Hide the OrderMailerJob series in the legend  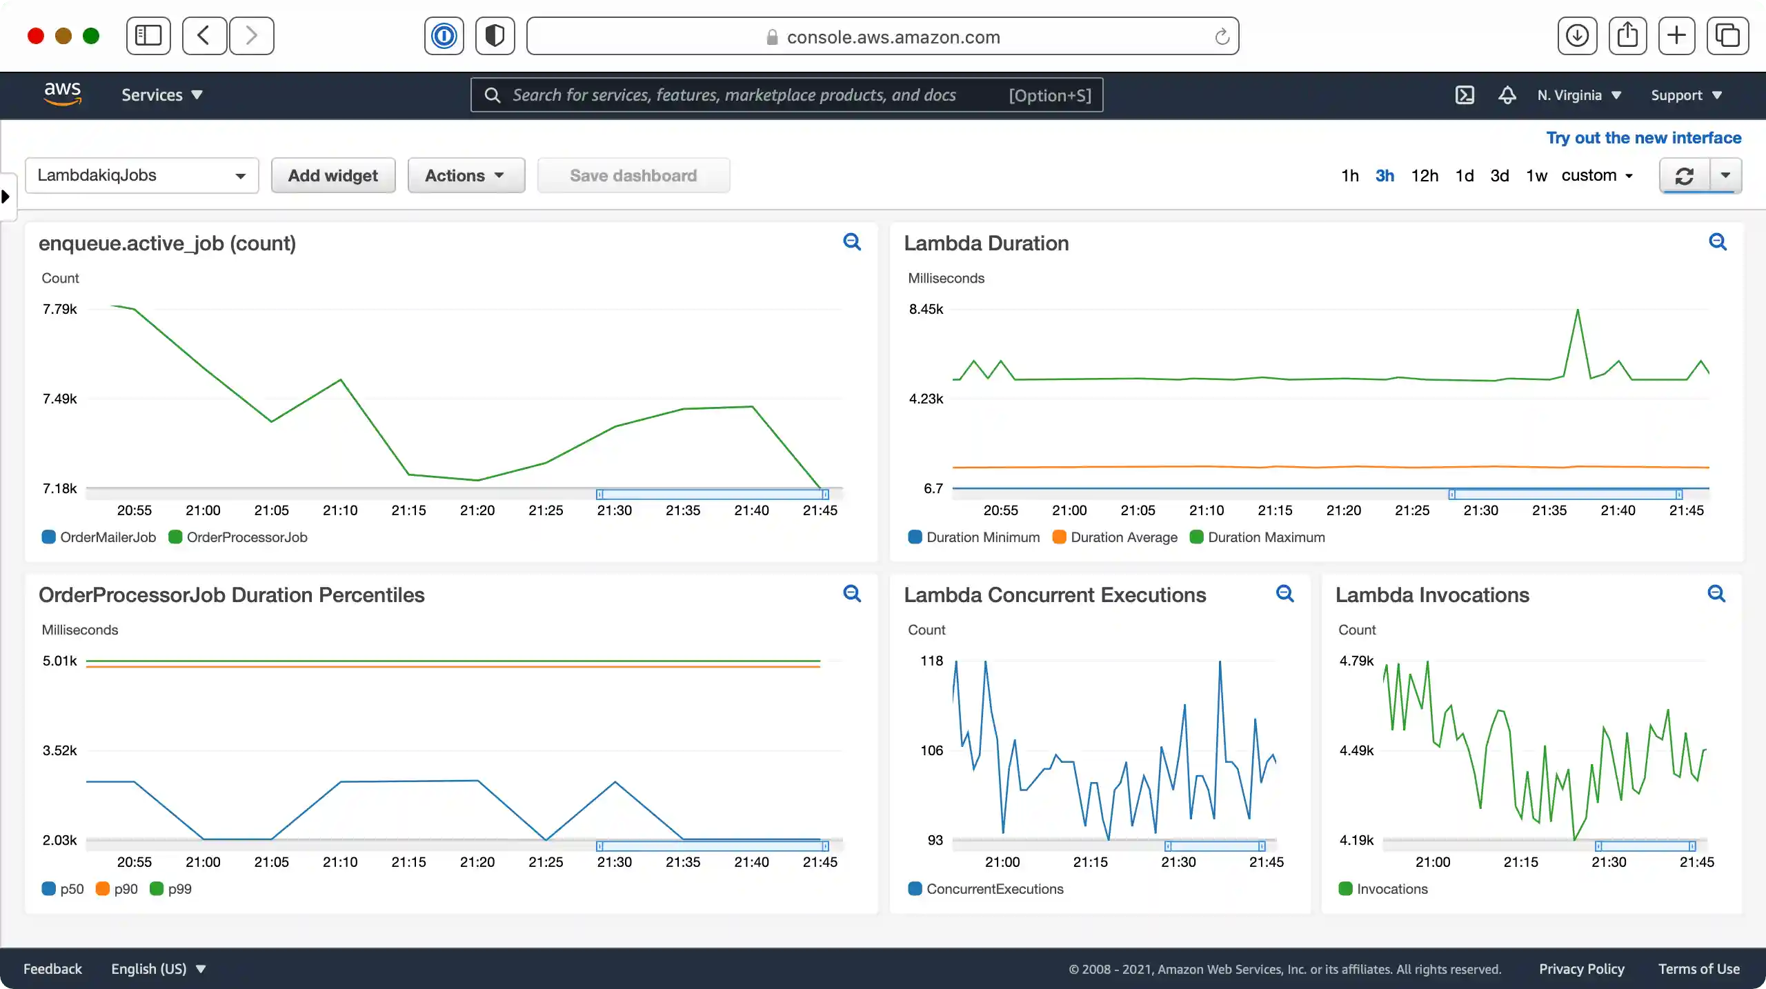[99, 537]
